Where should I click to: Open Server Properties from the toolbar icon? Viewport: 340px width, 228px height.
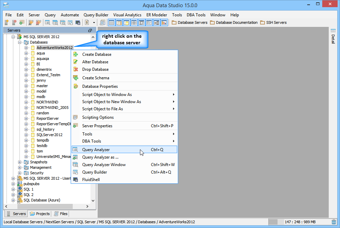coord(22,22)
